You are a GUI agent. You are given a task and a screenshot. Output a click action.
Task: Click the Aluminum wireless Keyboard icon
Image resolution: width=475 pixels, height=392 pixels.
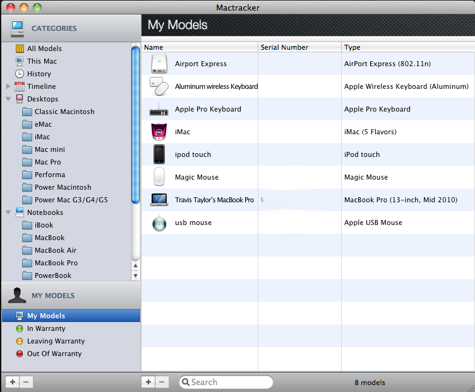click(x=159, y=86)
